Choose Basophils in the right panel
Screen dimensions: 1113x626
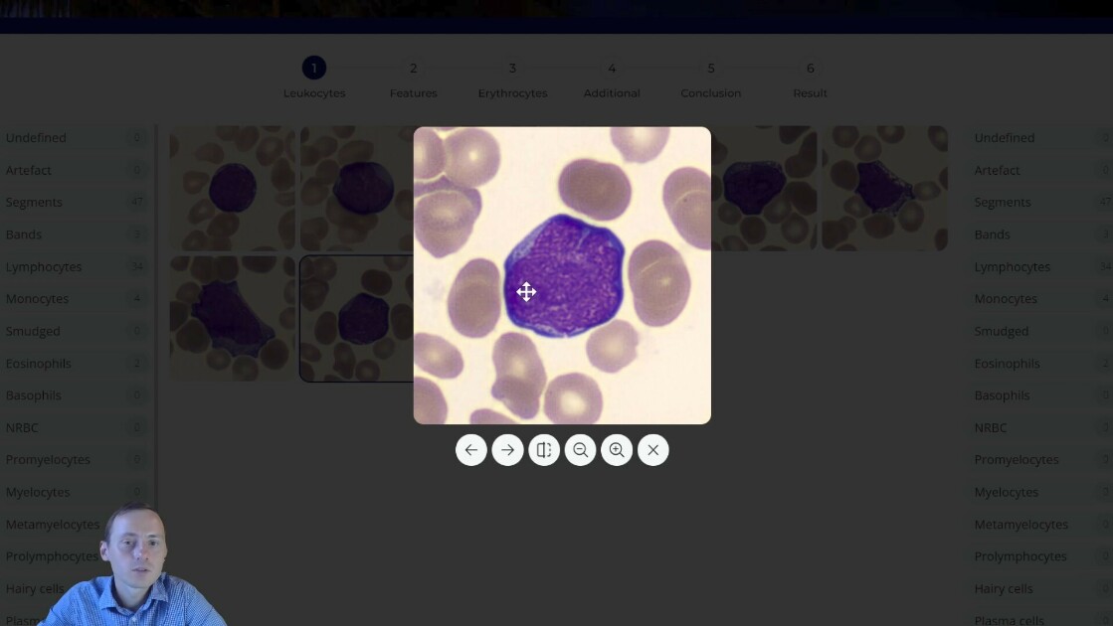point(1003,395)
